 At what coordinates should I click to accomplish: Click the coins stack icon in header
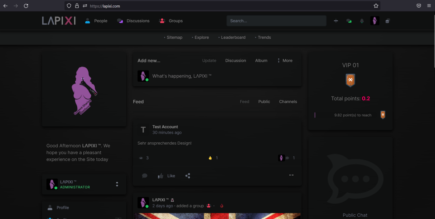click(x=387, y=21)
